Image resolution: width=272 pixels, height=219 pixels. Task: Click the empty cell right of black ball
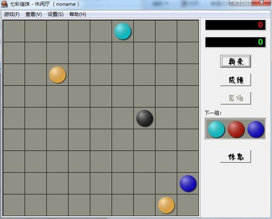click(x=166, y=118)
